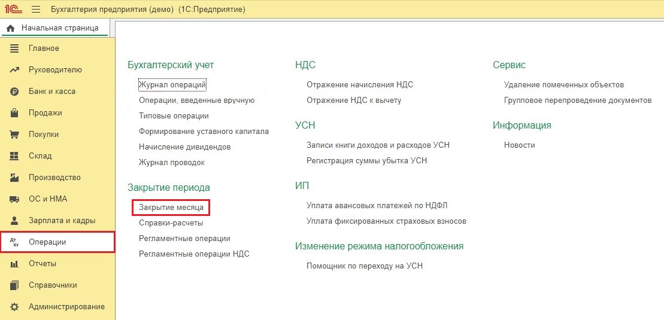Open Уплата авансовых платежей по НДФЛ
664x320 pixels.
pyautogui.click(x=377, y=206)
